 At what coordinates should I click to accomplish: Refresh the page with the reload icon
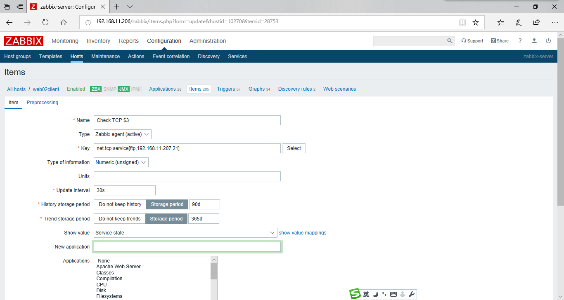[x=45, y=22]
